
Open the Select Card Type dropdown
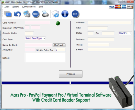click(x=35, y=38)
